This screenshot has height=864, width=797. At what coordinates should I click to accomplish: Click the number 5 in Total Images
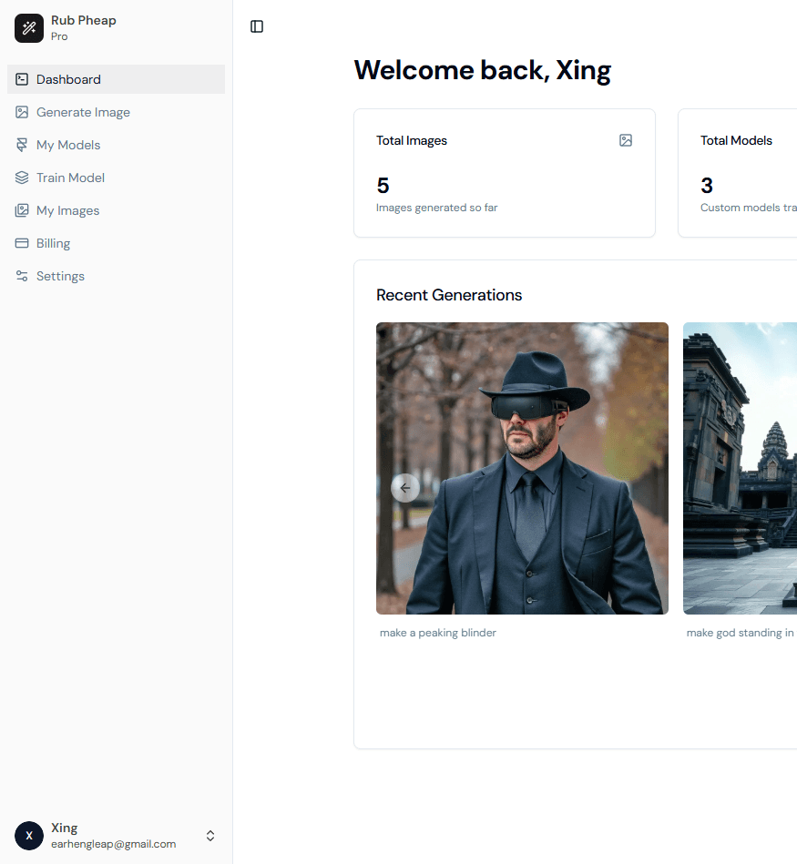(383, 186)
